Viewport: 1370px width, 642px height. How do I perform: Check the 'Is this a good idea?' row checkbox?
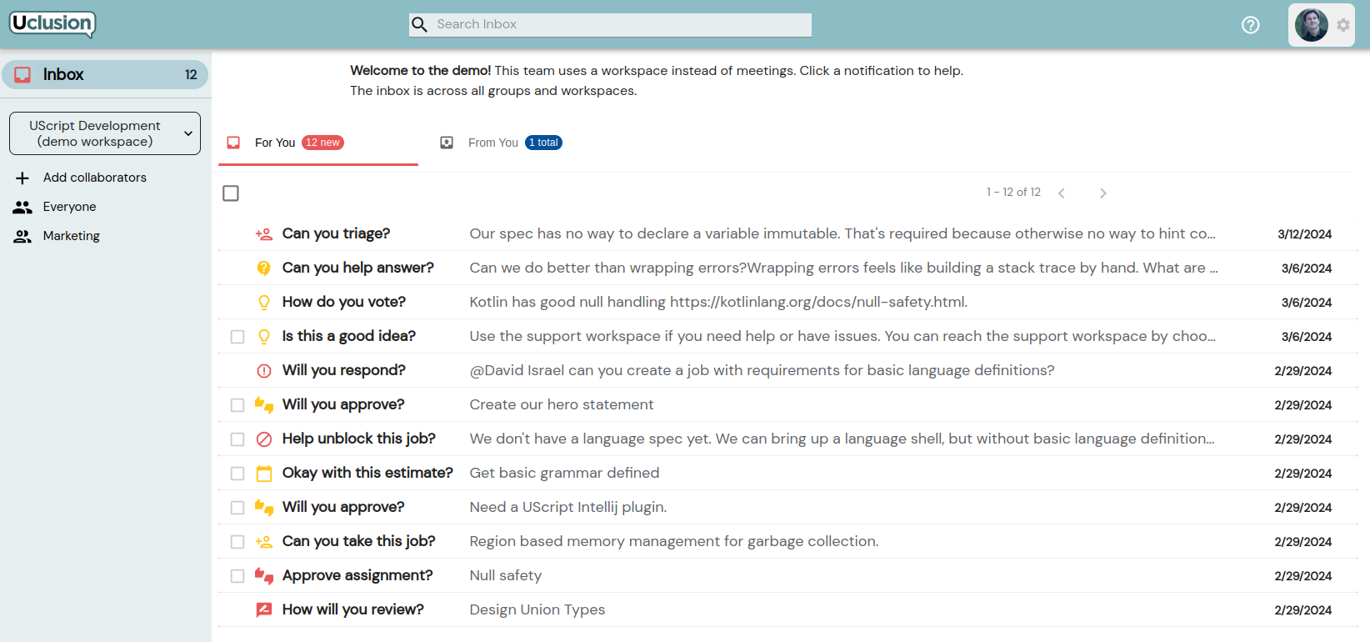(237, 337)
